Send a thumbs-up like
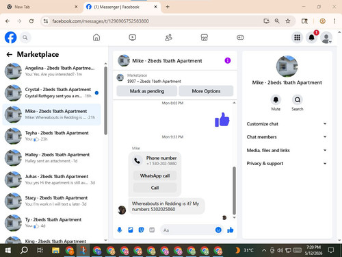 coord(231,230)
